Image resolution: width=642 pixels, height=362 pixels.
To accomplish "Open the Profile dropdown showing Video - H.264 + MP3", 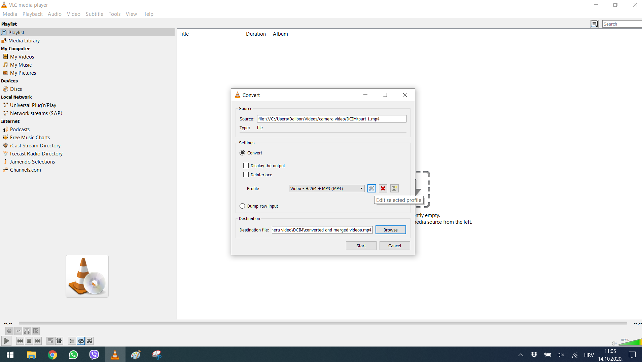I will 326,188.
